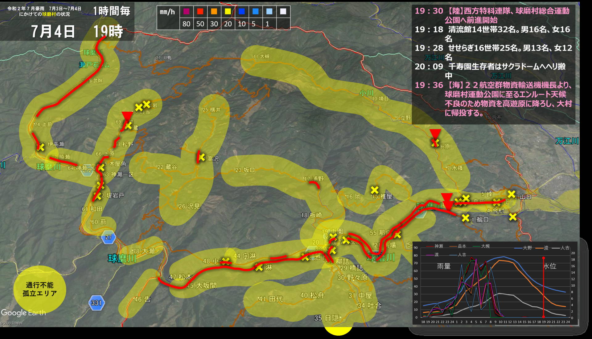
Task: Click the red 50 mm/h legend swatch
Action: coord(200,12)
